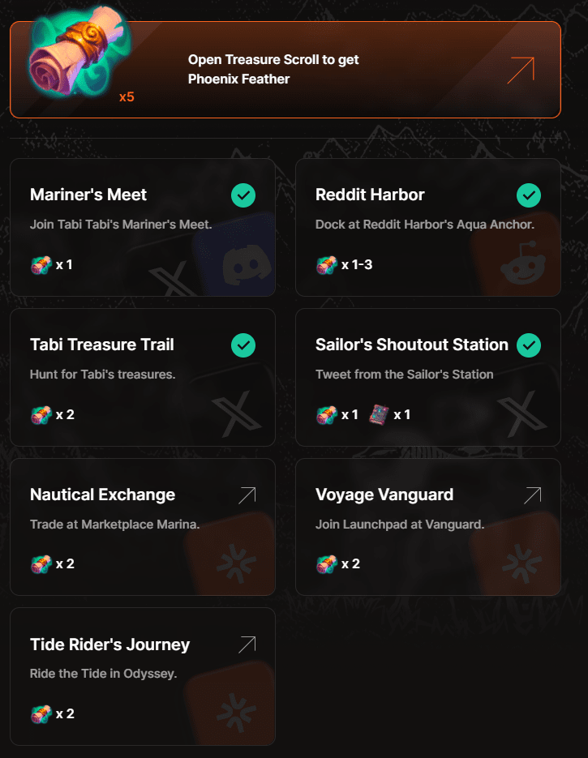Screen dimensions: 588x758
Task: Click the green checkmark on Tabi Treasure Trail
Action: point(243,345)
